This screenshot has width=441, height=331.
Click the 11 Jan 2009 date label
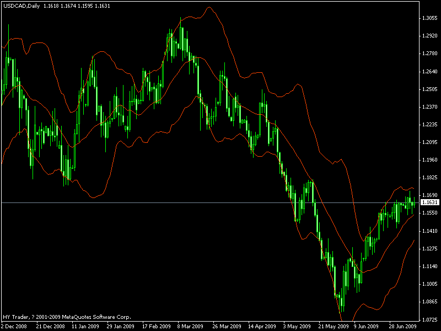[85, 327]
